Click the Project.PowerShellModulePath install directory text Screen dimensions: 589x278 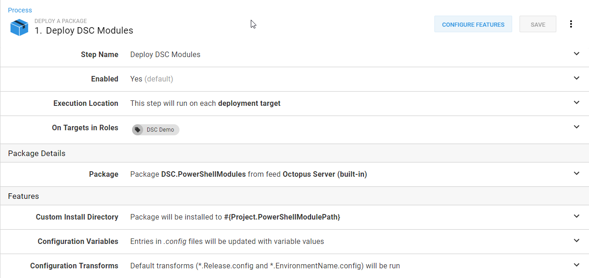click(282, 217)
